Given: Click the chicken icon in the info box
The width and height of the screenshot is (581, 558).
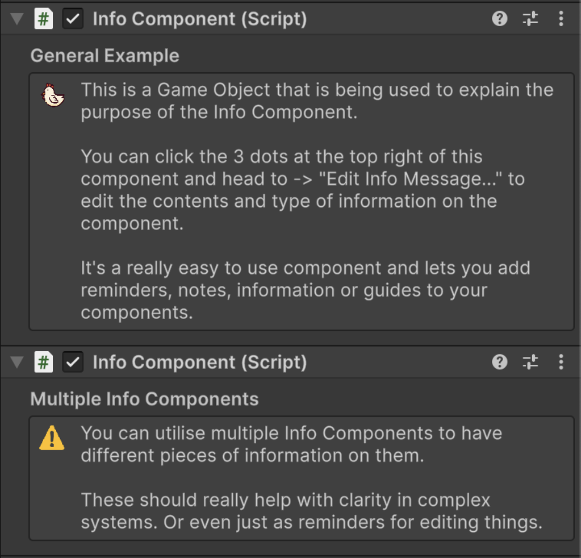Looking at the screenshot, I should [x=52, y=95].
